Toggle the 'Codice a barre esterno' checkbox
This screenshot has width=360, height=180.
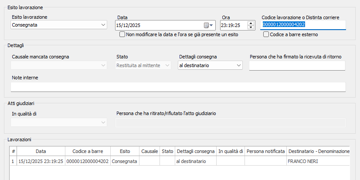266,34
